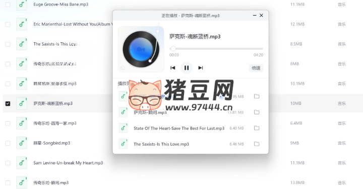
Task: Click the playback progress slider knob
Action: point(173,48)
